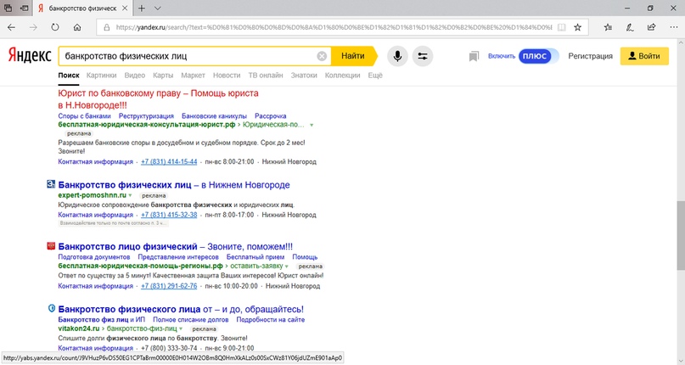The width and height of the screenshot is (685, 365).
Task: Click favicon beside Банкротство лицо физический
Action: pos(51,246)
